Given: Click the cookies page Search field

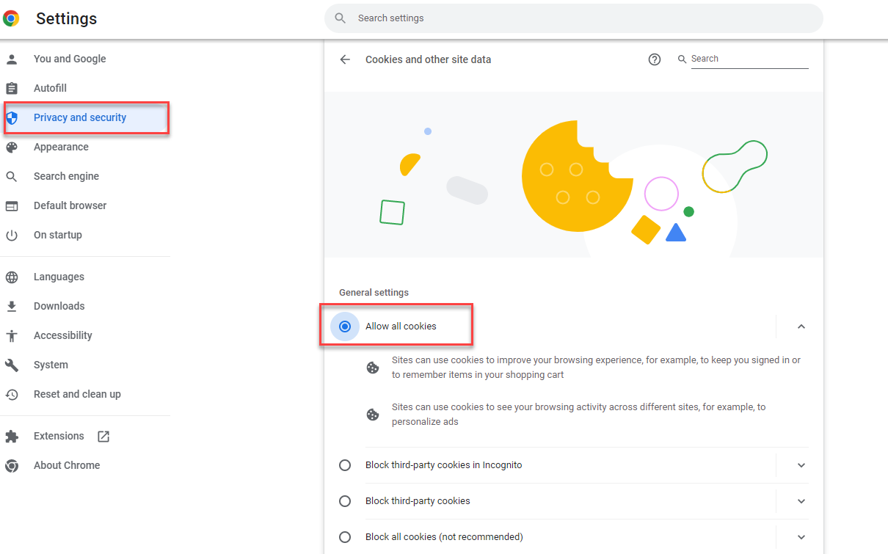Looking at the screenshot, I should pyautogui.click(x=749, y=59).
